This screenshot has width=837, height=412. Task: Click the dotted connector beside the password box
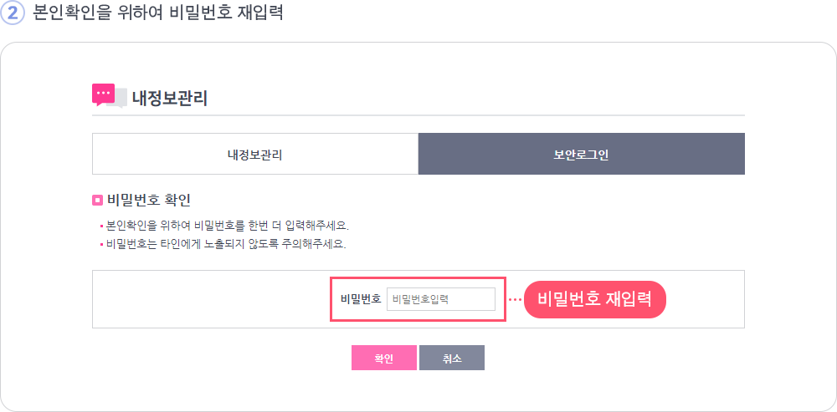tap(515, 299)
